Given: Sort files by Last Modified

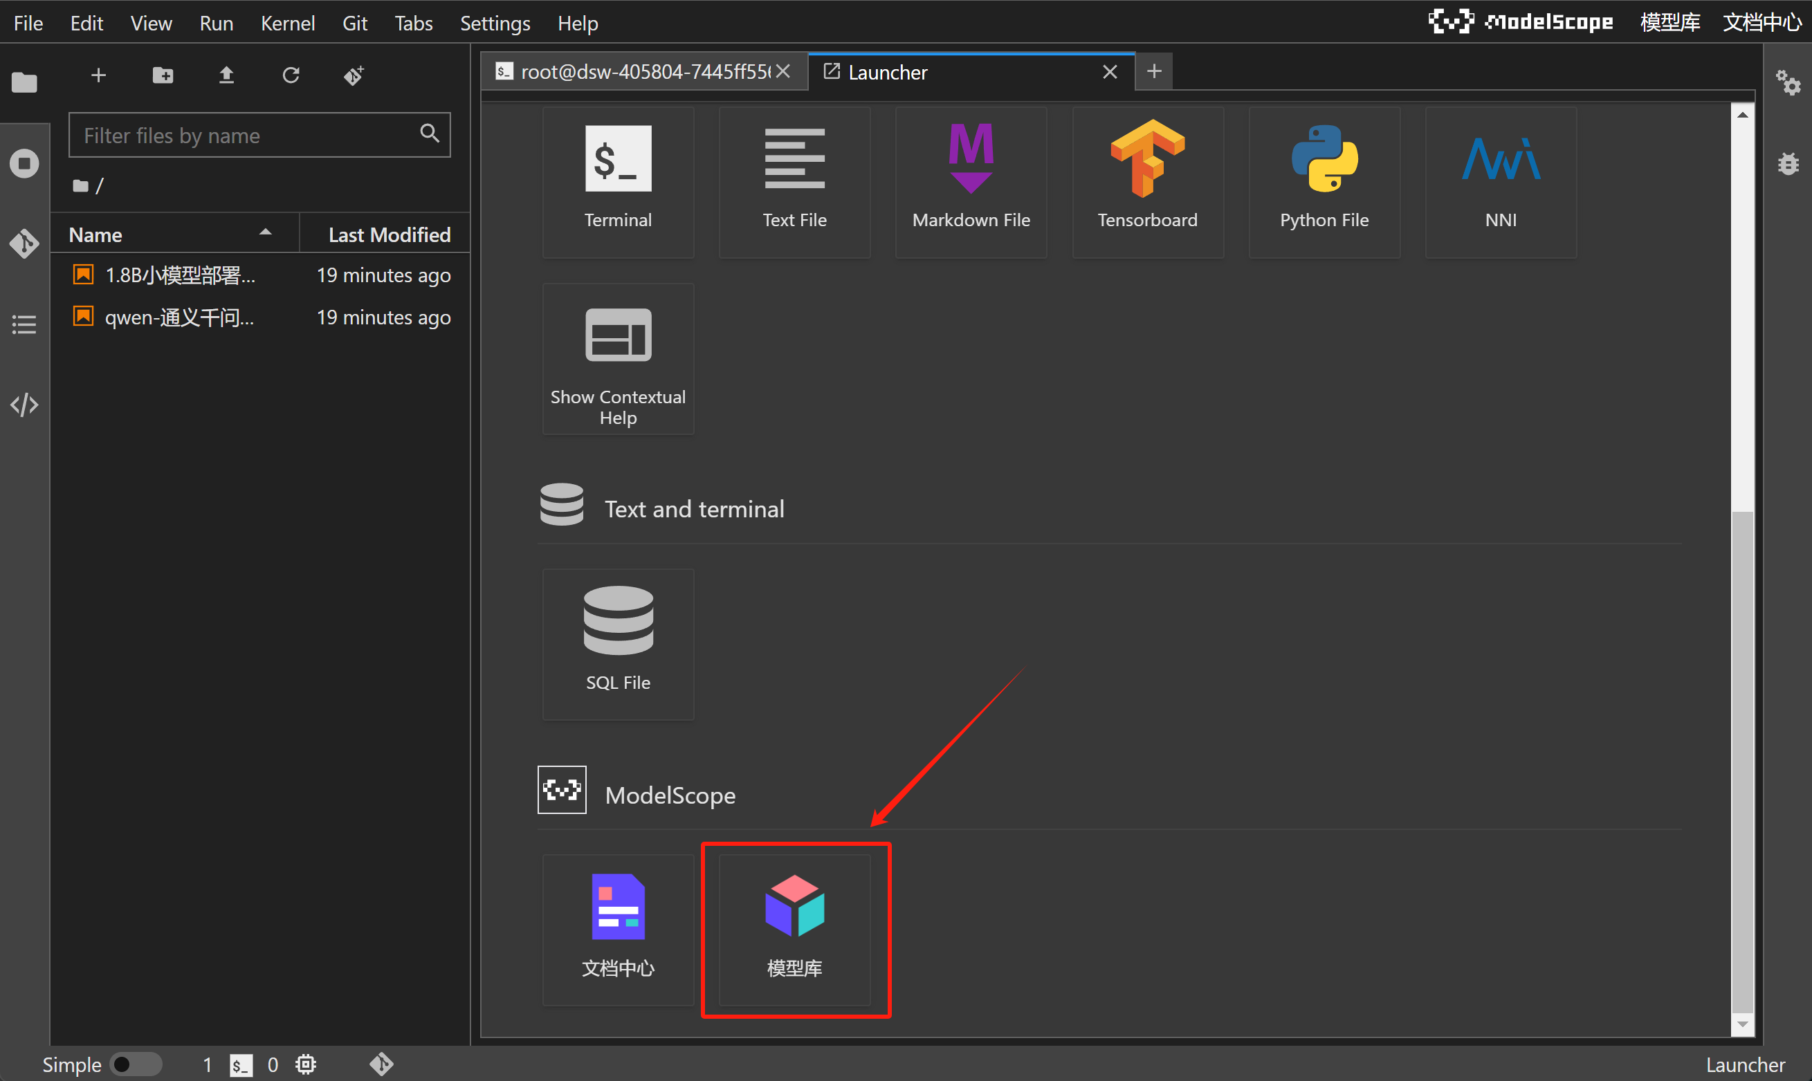Looking at the screenshot, I should click(x=388, y=234).
